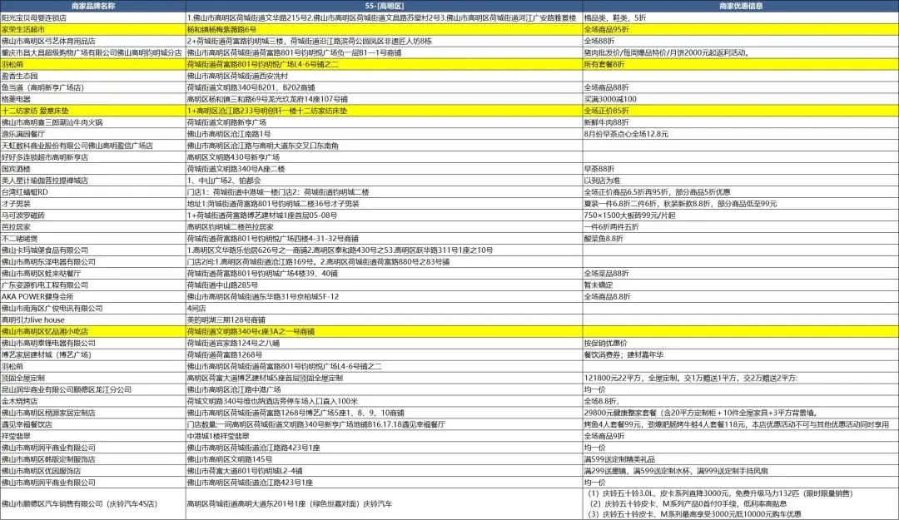Select the 顶固全屋定制 brand cell
The height and width of the screenshot is (520, 899).
93,379
